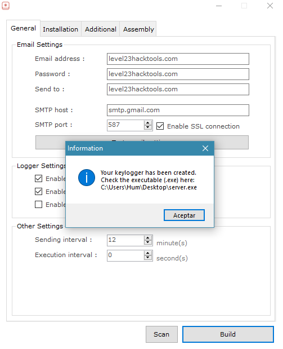Screen dimensions: 283x349
Task: Decrease Execution interval with down arrow
Action: click(148, 258)
